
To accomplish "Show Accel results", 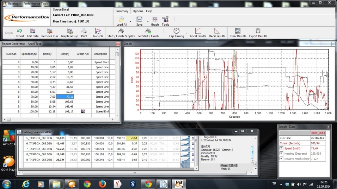I will 198,31.
